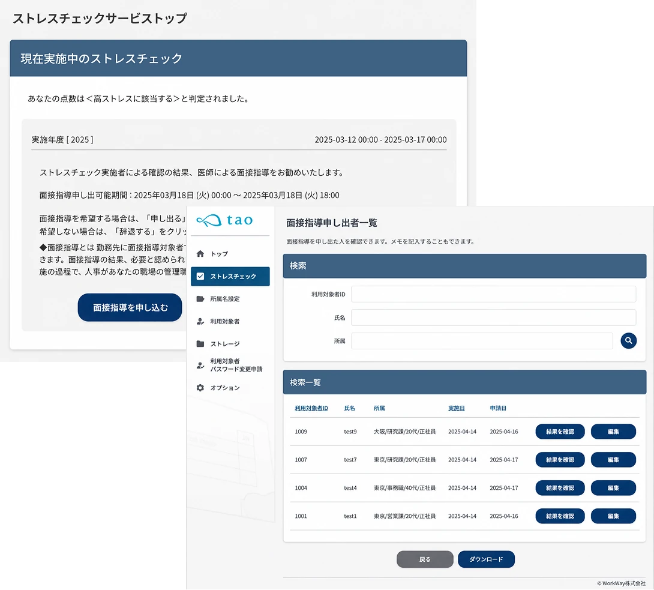Click the 現在実施中のストレスチェック header
Screen dimensions: 654x590
238,58
